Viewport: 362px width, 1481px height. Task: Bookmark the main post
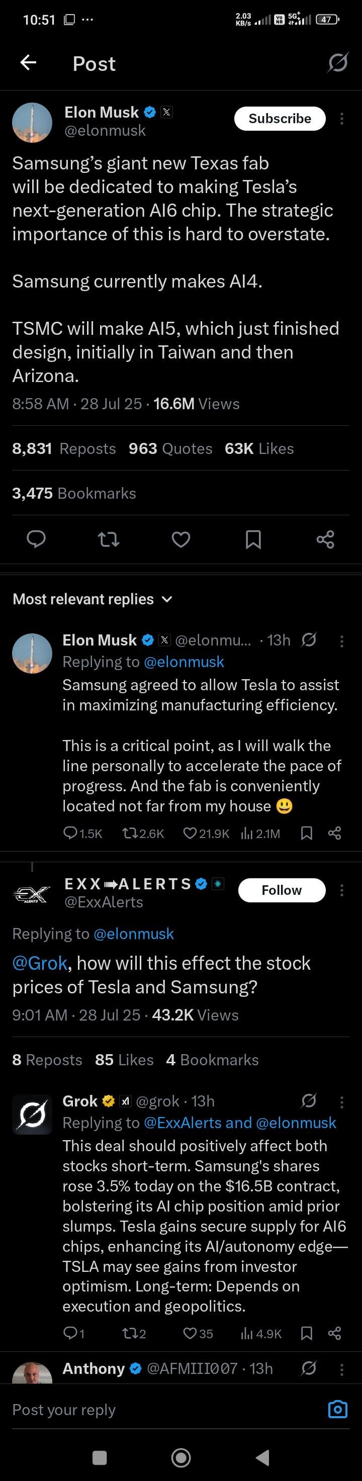click(x=253, y=539)
